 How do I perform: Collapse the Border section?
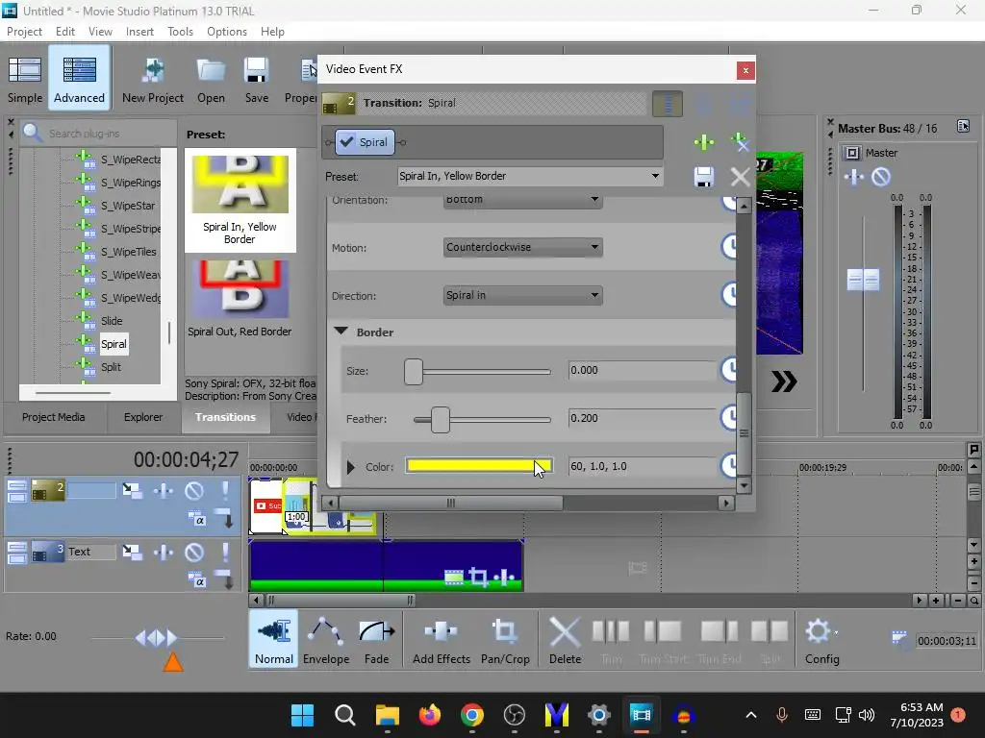pyautogui.click(x=341, y=331)
